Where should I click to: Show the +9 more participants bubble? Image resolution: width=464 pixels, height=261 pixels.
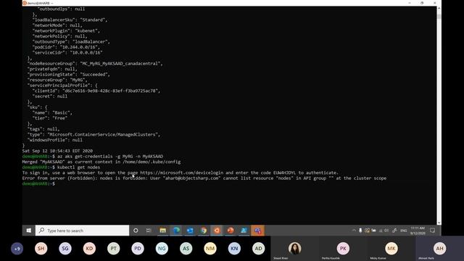click(17, 249)
